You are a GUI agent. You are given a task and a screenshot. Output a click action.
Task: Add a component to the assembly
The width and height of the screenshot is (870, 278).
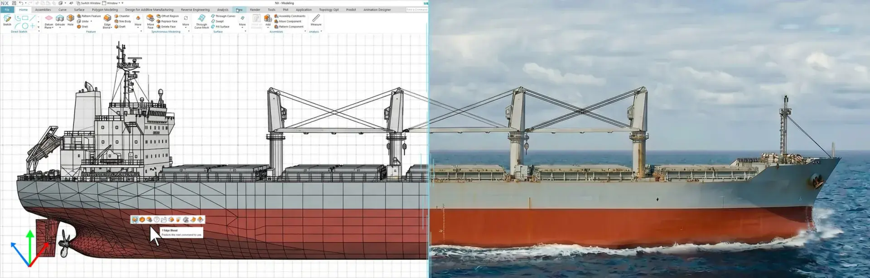pyautogui.click(x=268, y=19)
